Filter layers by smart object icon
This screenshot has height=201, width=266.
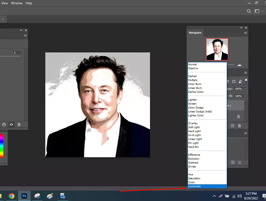pyautogui.click(x=240, y=82)
